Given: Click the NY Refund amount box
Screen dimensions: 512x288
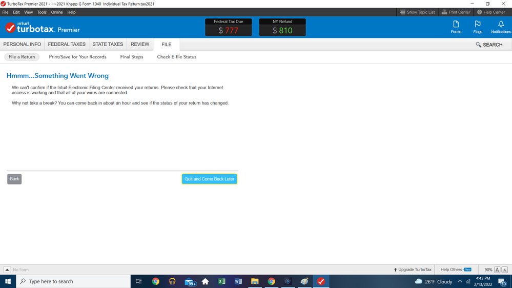Looking at the screenshot, I should point(282,27).
